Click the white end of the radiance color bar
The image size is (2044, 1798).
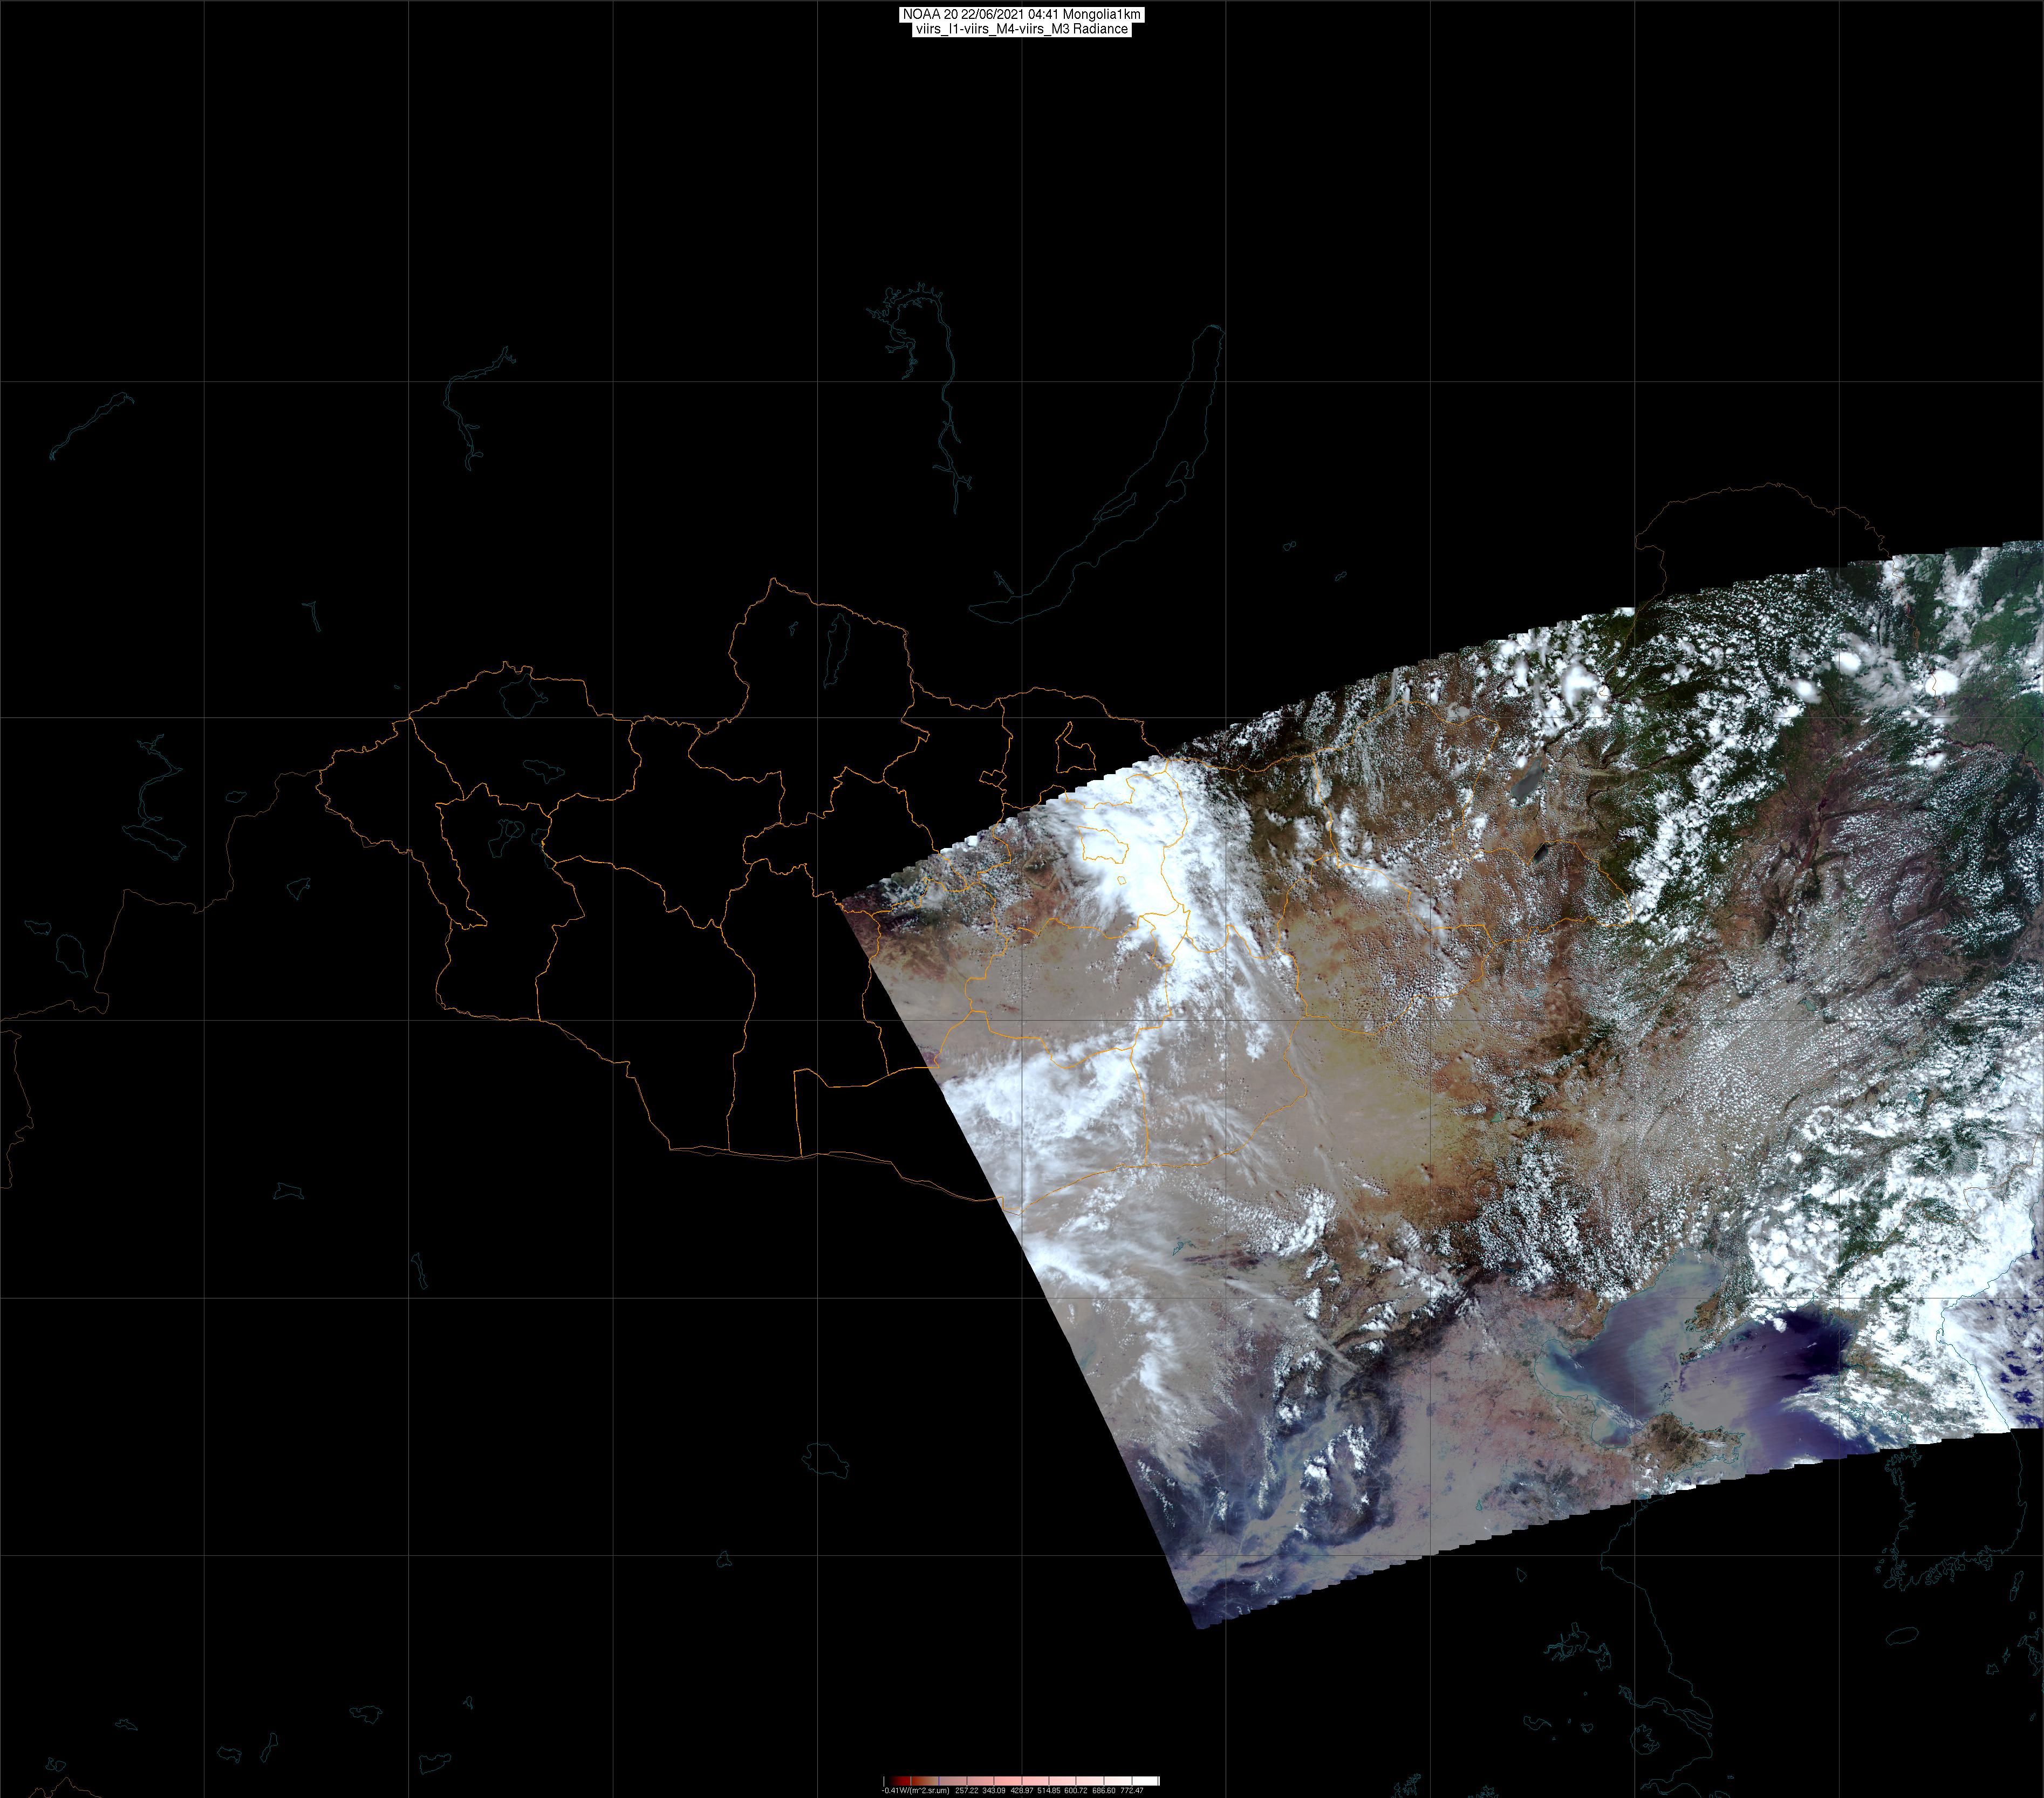(x=1145, y=1781)
